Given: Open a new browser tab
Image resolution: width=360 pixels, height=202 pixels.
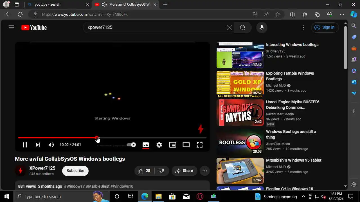Looking at the screenshot, I should (165, 4).
